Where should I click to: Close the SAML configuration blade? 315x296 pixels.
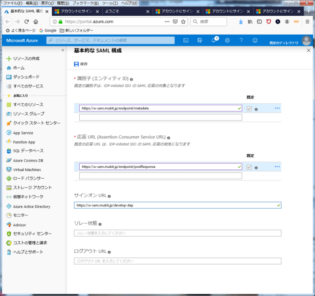pos(309,50)
